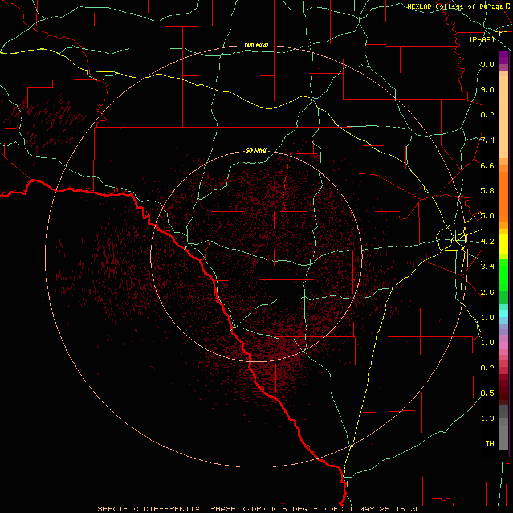
Task: Pick the dark purple color bar segment
Action: [503, 57]
